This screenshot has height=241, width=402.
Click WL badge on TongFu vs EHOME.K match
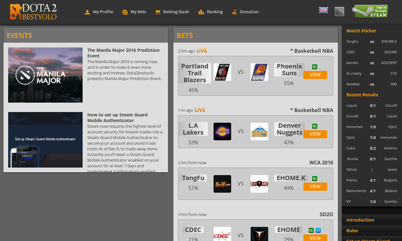[315, 179]
